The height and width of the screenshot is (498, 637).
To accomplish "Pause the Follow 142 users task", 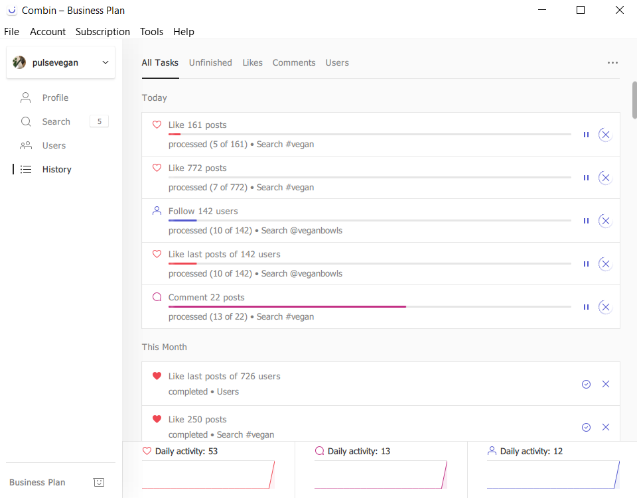I will [x=586, y=221].
